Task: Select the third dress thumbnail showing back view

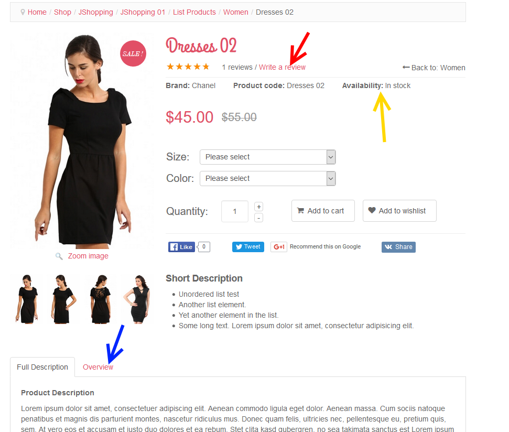Action: click(101, 299)
